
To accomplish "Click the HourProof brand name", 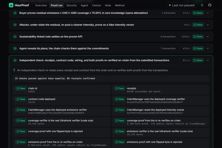I will tap(22, 5).
